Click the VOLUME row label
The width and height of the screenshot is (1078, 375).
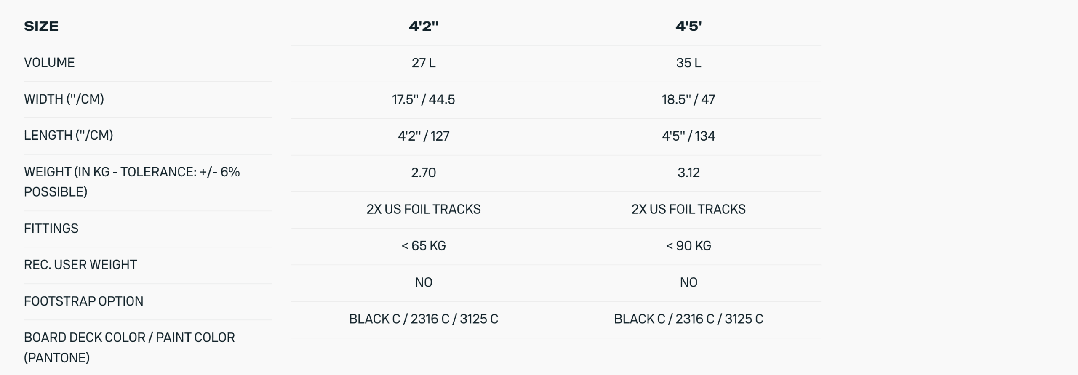(49, 63)
